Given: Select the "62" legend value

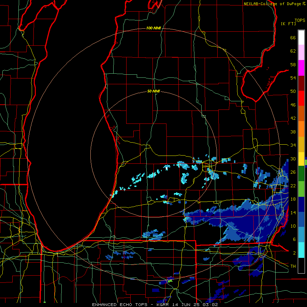Looking at the screenshot, I should pyautogui.click(x=293, y=51).
